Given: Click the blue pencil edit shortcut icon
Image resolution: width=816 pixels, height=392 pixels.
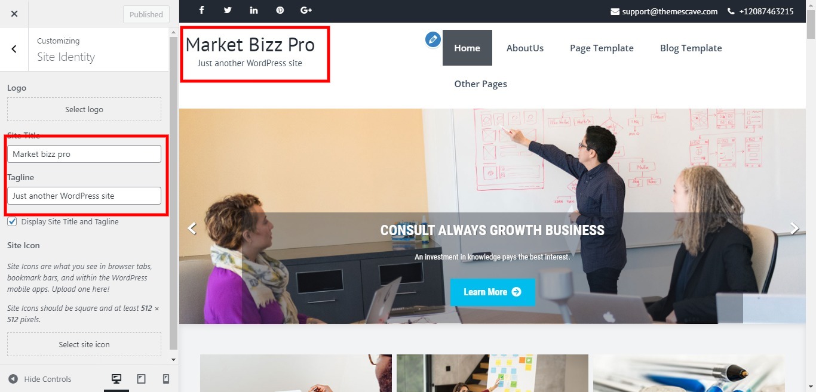Looking at the screenshot, I should click(x=432, y=40).
